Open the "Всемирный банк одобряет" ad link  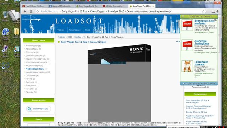point(204,22)
